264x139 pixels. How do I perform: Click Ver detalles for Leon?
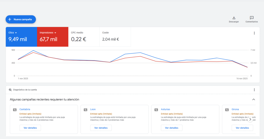[x=101, y=128]
